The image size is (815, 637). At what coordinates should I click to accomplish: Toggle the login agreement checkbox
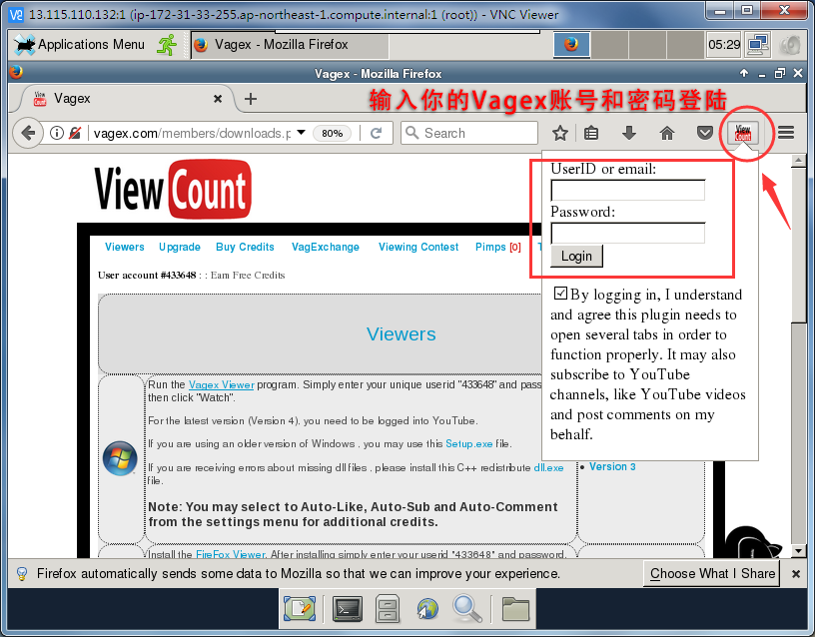tap(560, 294)
